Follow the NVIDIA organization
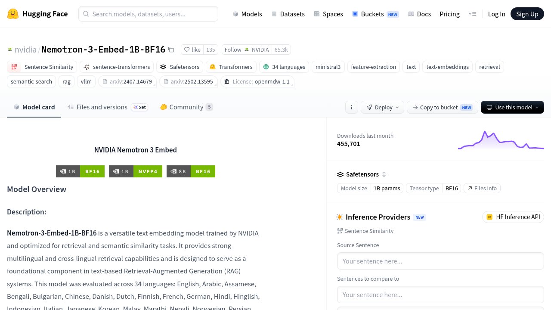Viewport: 551px width, 310px height. coord(247,50)
